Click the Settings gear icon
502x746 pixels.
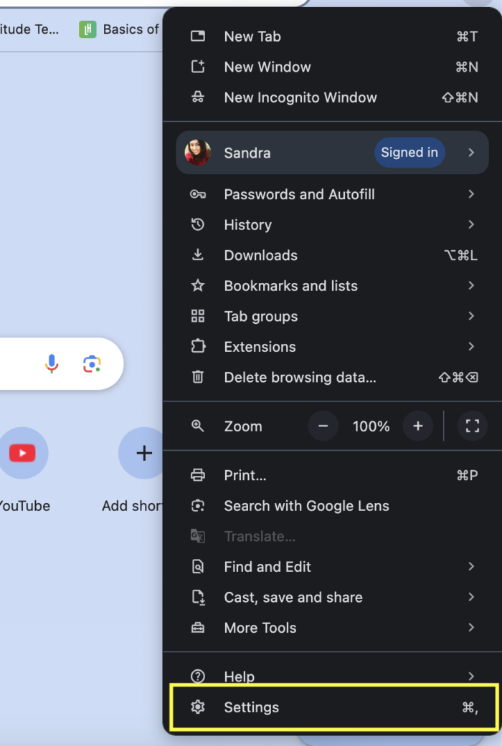coord(198,707)
